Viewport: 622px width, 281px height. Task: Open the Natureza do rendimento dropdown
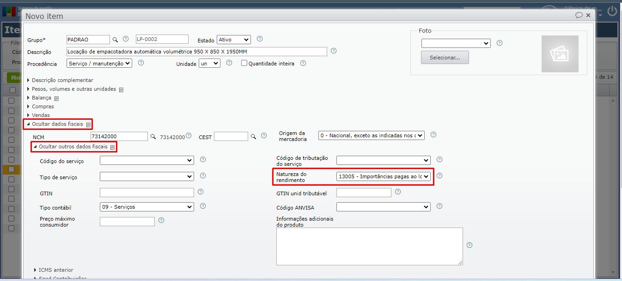384,176
